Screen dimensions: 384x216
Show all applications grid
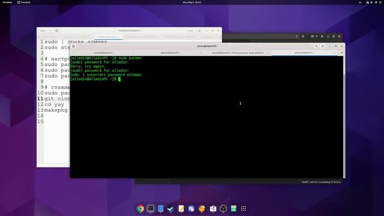tap(244, 208)
